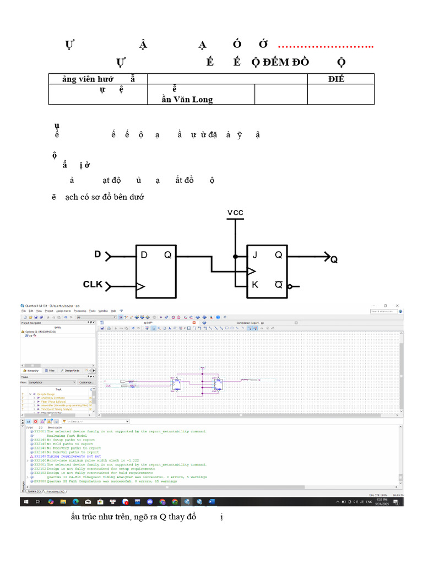423x564 pixels.
Task: Click the Flip Horizontal icon
Action: coord(262,328)
